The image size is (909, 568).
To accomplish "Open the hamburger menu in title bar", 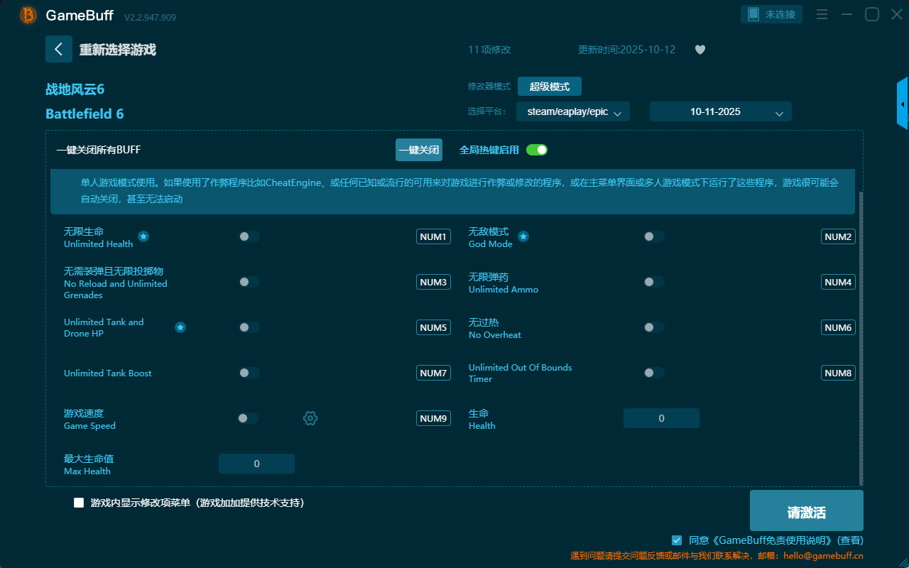I will point(822,14).
